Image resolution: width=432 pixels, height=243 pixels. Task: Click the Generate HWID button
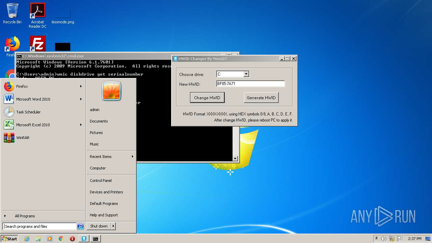[x=261, y=98]
